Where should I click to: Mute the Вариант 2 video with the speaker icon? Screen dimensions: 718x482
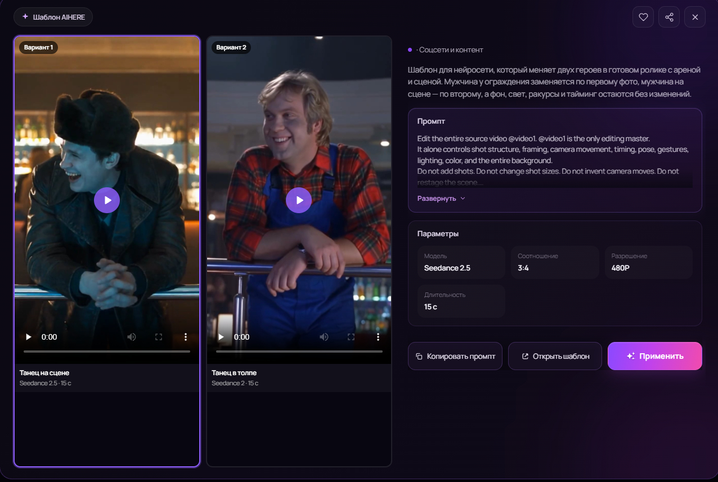(x=324, y=337)
